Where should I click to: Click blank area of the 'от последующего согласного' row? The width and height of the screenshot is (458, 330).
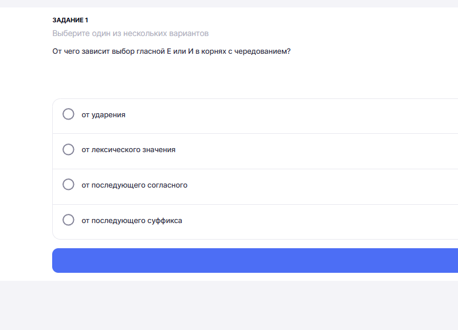coord(292,186)
